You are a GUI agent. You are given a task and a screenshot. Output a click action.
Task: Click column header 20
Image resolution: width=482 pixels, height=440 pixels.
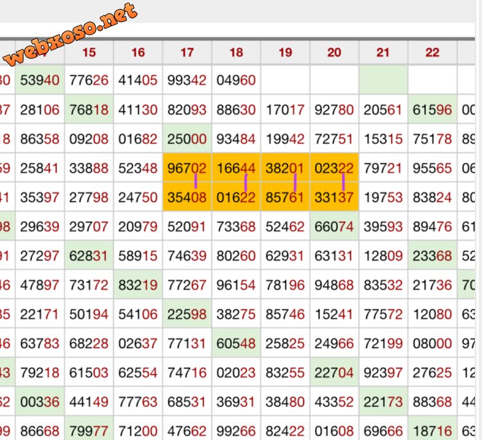click(x=334, y=52)
